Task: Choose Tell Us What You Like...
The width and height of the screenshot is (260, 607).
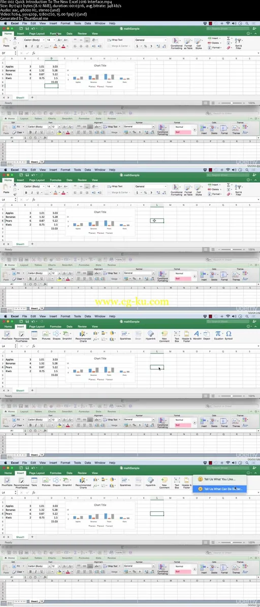Action: point(219,479)
